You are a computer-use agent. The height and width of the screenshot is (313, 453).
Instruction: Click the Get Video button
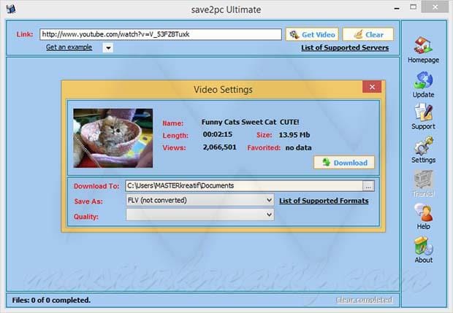[x=312, y=34]
